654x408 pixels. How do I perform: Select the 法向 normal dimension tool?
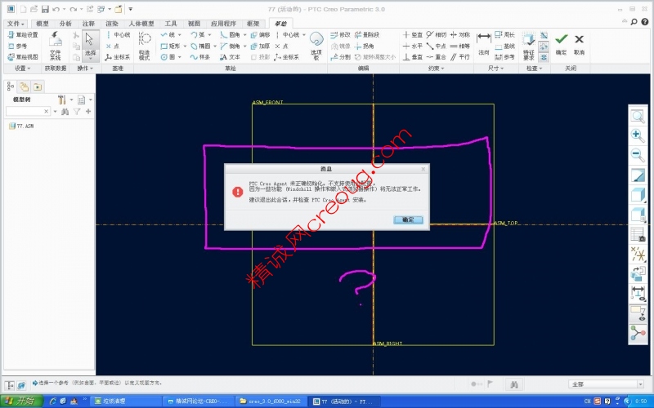(x=484, y=45)
